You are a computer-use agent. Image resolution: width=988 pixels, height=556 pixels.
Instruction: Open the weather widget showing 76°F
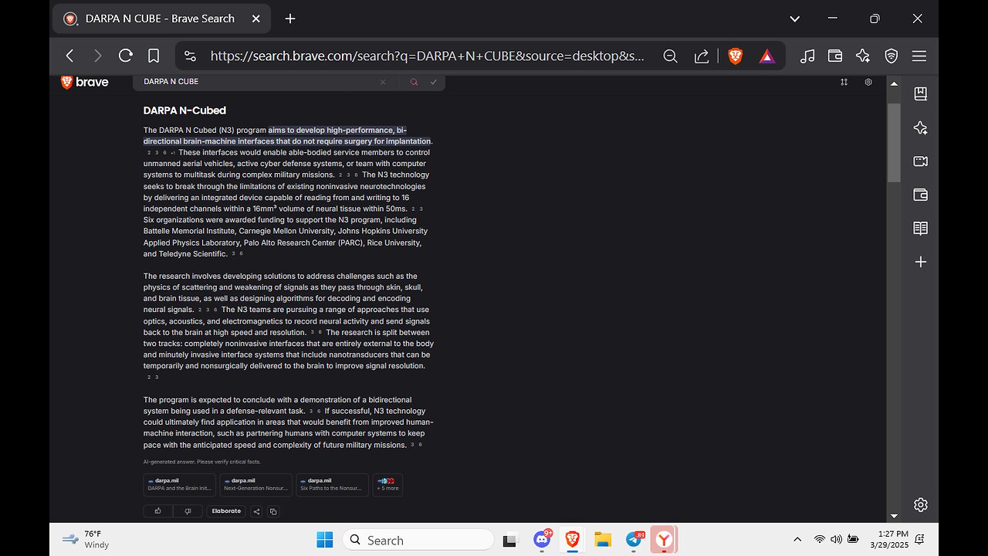click(x=86, y=540)
